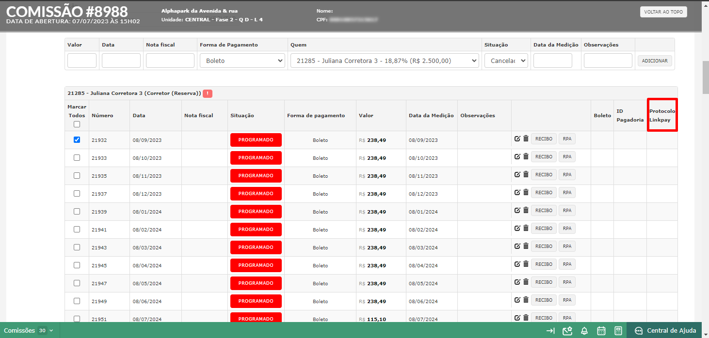Click the Data da Medição input field
709x338 pixels.
coord(553,61)
